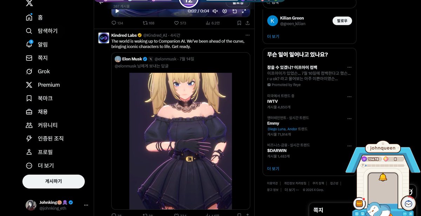Expand the video to fullscreen
The height and width of the screenshot is (216, 421).
click(x=243, y=11)
